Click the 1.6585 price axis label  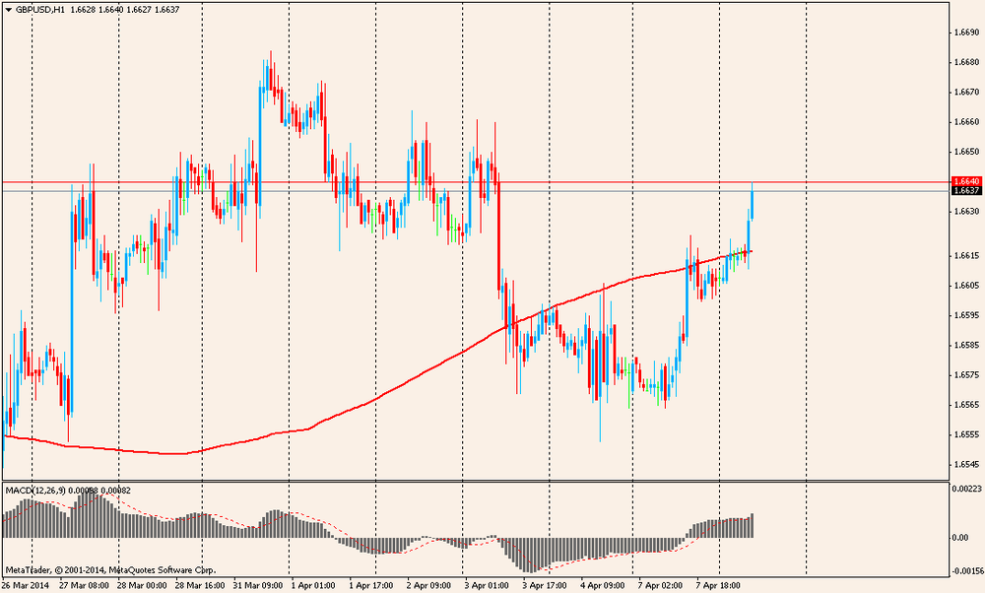[x=966, y=345]
